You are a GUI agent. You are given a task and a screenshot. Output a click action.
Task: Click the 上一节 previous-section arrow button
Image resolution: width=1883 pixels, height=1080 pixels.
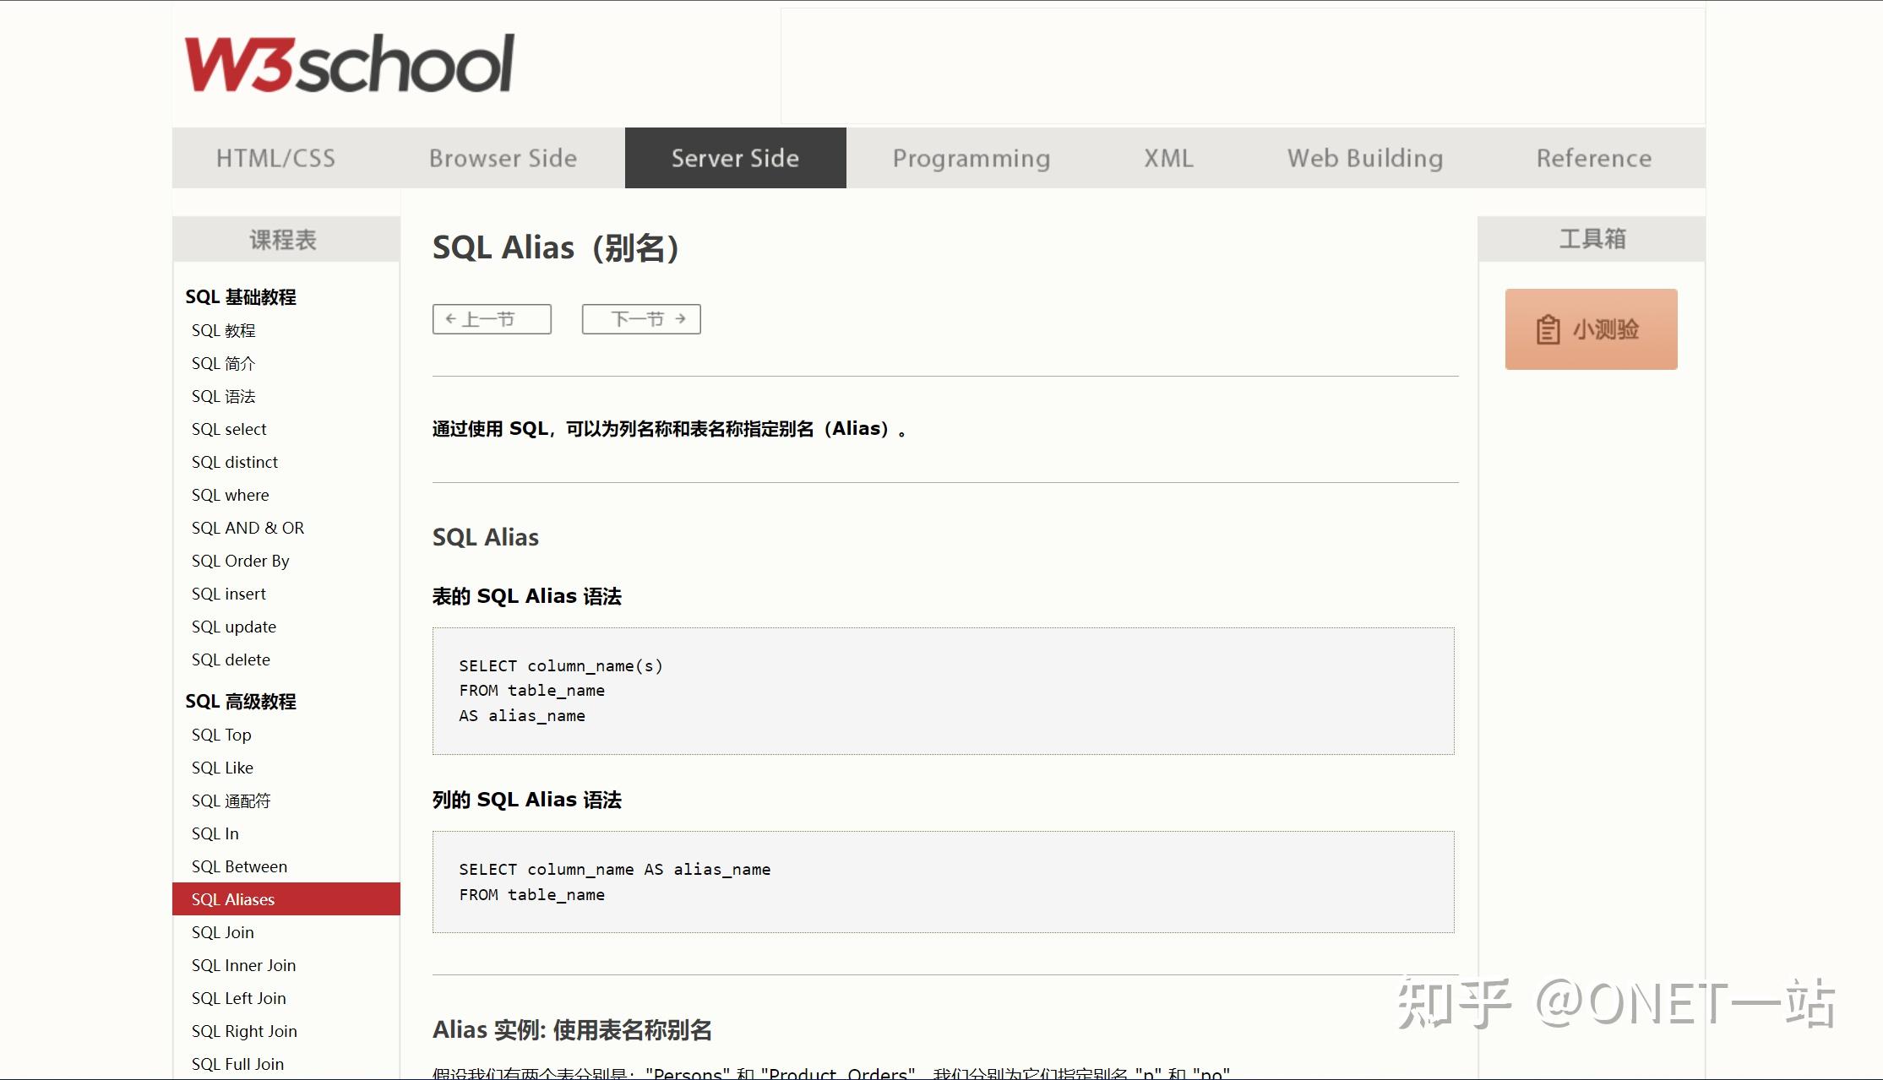491,318
